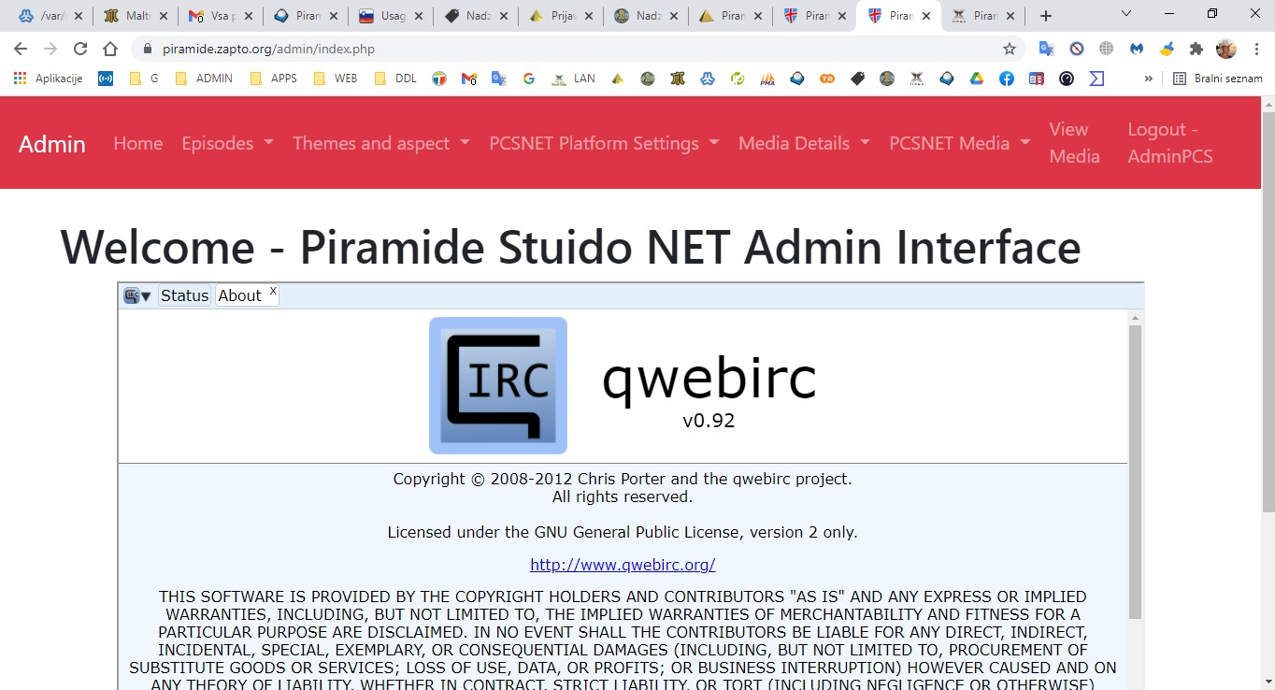Open the http://www.qwebirc.org/ link
The image size is (1275, 690).
point(623,565)
